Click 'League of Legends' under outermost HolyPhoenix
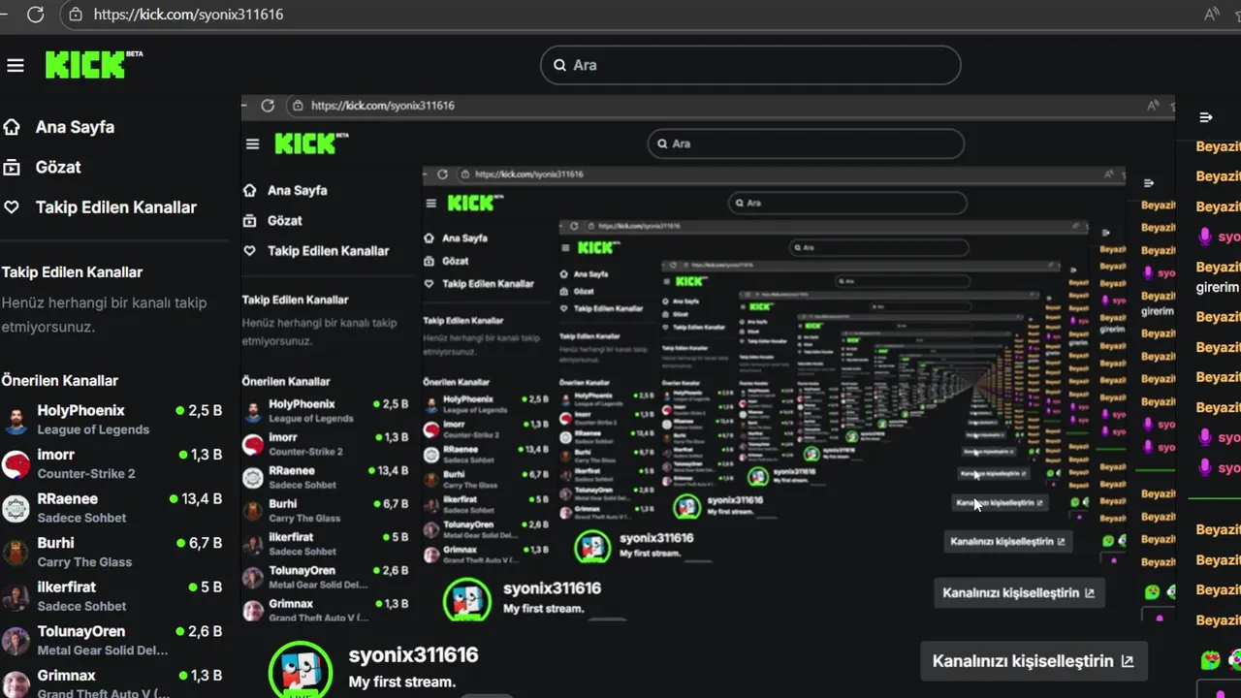 pyautogui.click(x=93, y=430)
